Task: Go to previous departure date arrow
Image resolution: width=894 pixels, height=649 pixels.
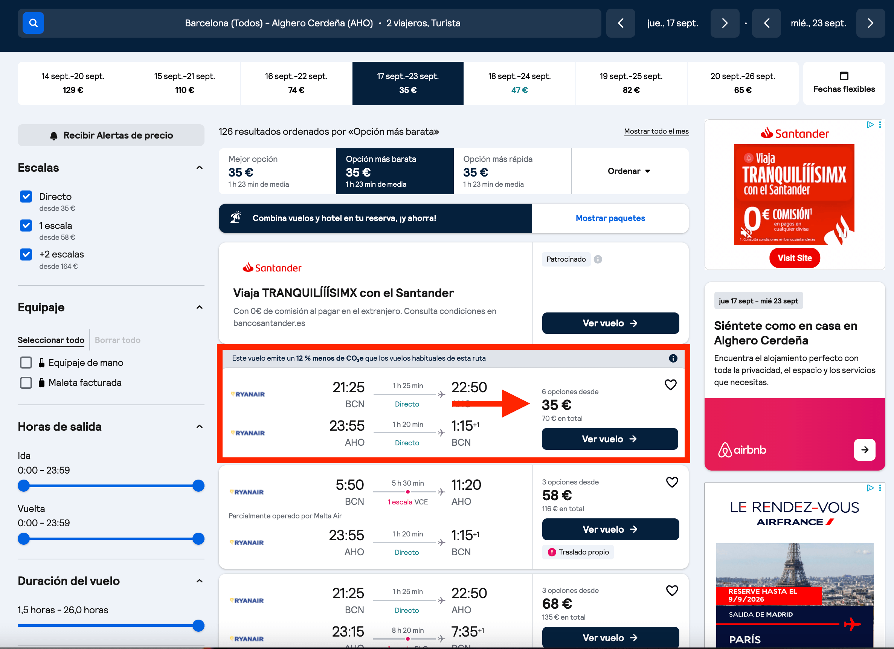Action: pos(621,23)
